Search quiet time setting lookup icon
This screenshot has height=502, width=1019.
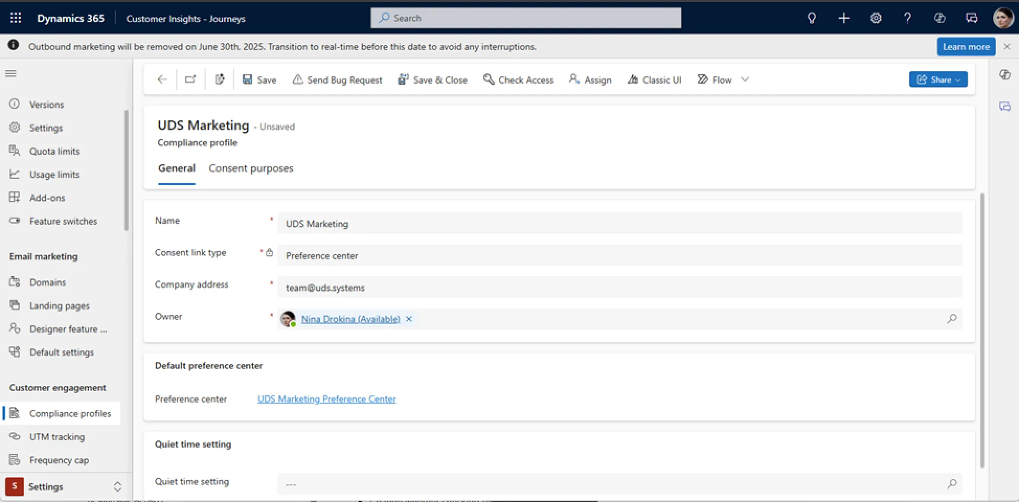(952, 484)
